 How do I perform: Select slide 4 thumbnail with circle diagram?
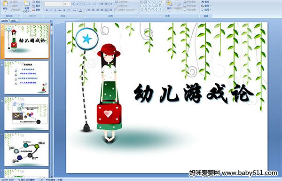(26, 150)
